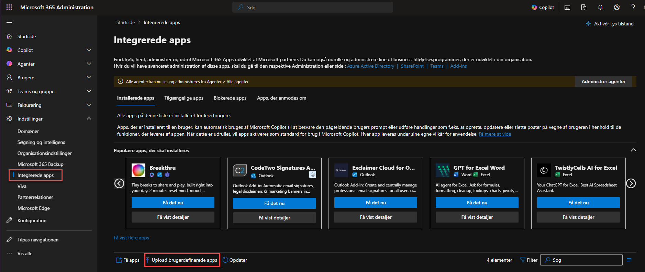The width and height of the screenshot is (645, 272).
Task: View details for GPT for Excel Word
Action: (x=477, y=217)
